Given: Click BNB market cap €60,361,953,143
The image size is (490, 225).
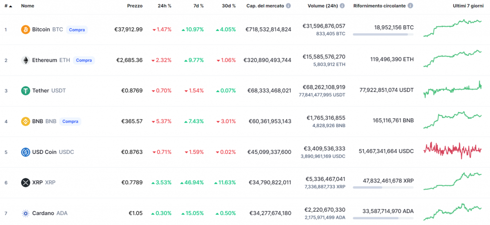Looking at the screenshot, I should point(270,121).
